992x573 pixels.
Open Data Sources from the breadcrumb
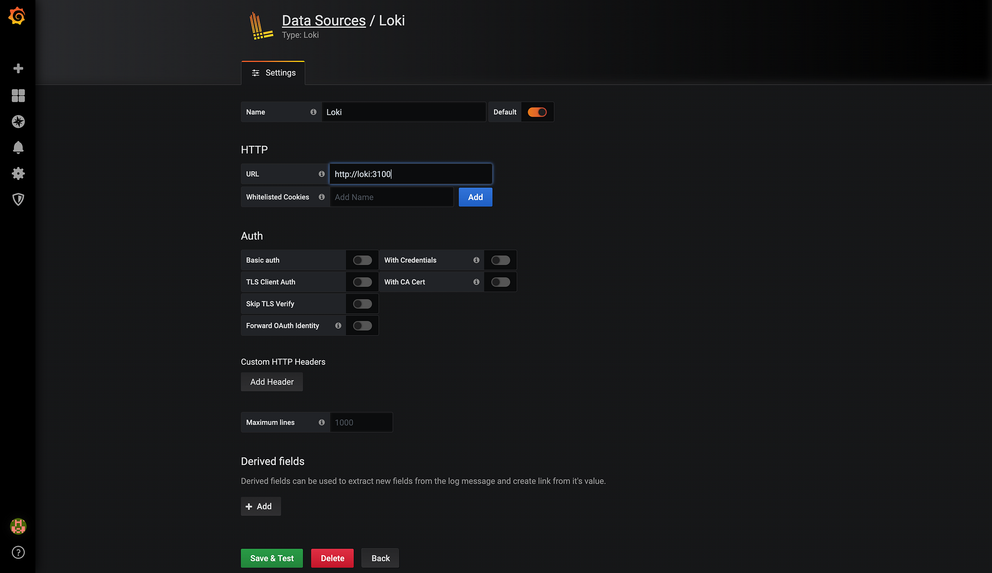(x=323, y=20)
